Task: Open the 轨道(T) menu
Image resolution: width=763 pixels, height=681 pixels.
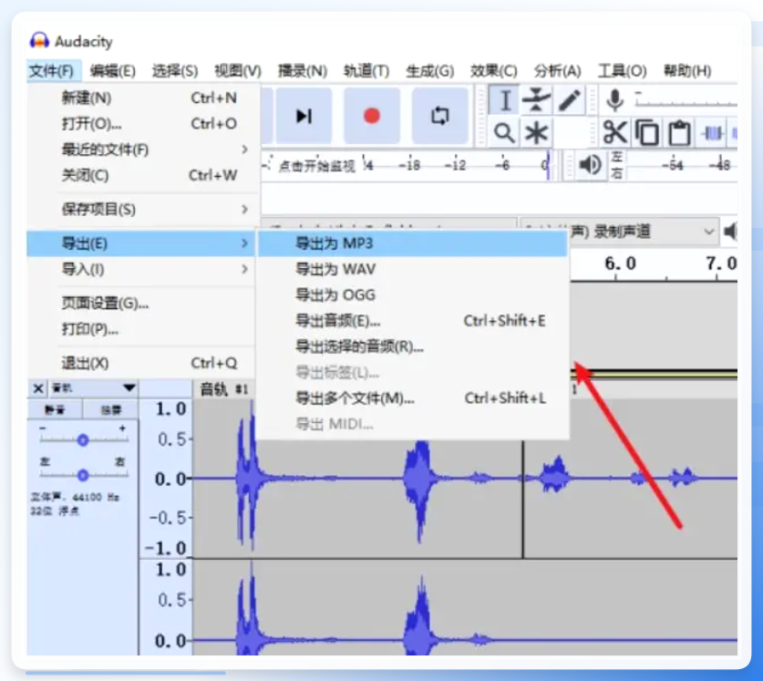Action: (366, 71)
